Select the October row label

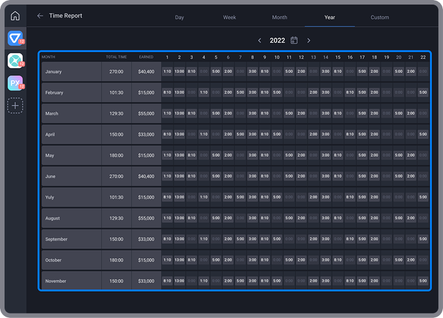pos(53,260)
